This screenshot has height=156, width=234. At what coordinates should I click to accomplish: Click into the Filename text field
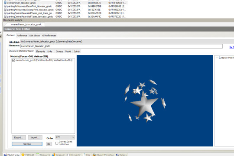121,46
